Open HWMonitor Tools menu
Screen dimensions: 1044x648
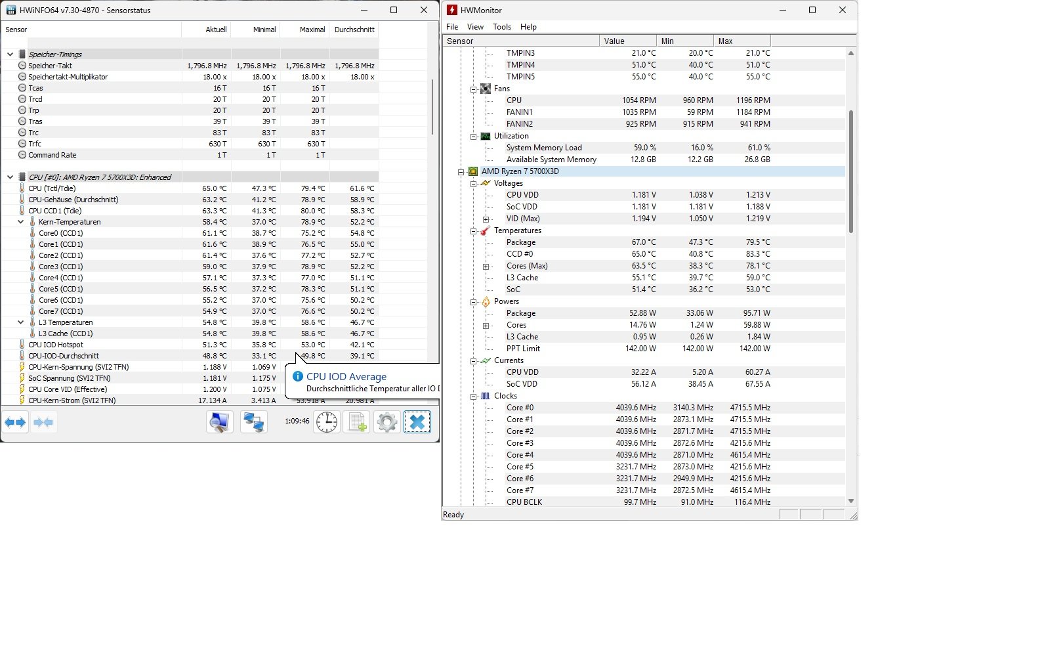[x=502, y=27]
